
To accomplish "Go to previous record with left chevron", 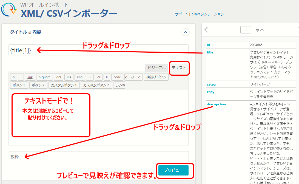I will (206, 30).
